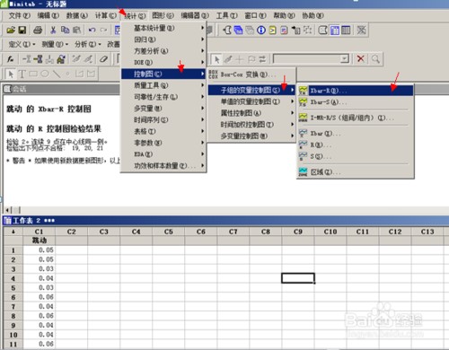Viewport: 449px width, 350px height.
Task: Choose 时间加权控制图 submenu
Action: coord(251,125)
